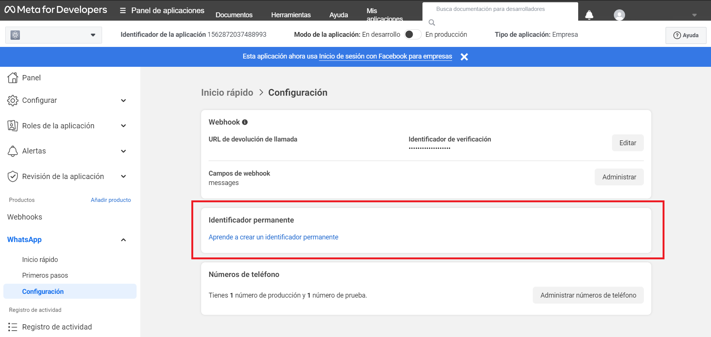Expand the Configurar sidebar section
The image size is (711, 337).
pyautogui.click(x=123, y=101)
